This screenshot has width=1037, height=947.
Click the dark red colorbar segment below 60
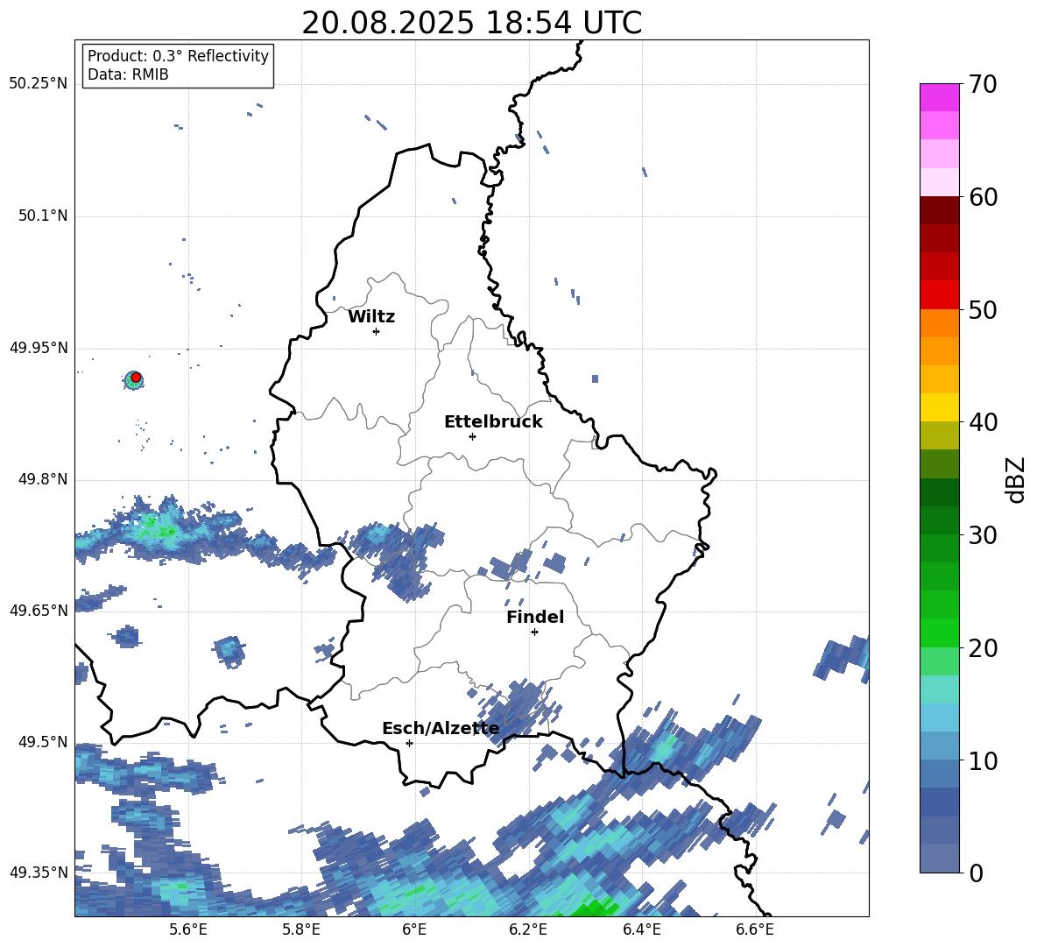coord(939,210)
